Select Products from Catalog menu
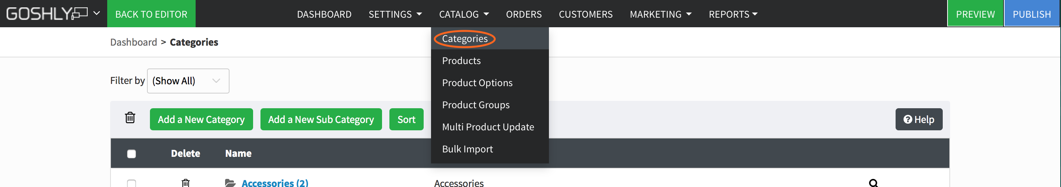 461,60
